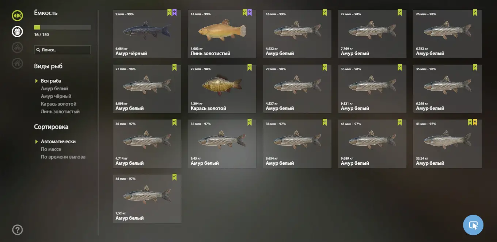Screen dimensions: 497x242
Task: Click the green check ribbon on Карась золотой
Action: point(250,67)
